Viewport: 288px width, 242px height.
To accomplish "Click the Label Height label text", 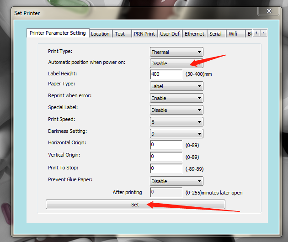I will coord(63,74).
